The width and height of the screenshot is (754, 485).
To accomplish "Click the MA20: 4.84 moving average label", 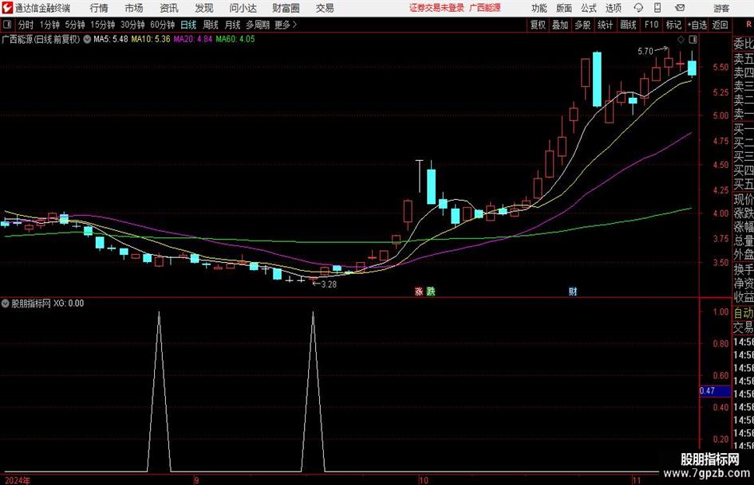I will 193,39.
